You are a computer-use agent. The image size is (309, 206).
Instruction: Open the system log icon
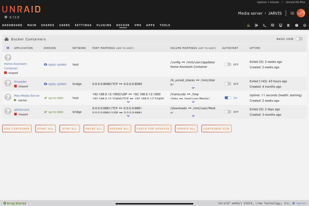(289, 25)
